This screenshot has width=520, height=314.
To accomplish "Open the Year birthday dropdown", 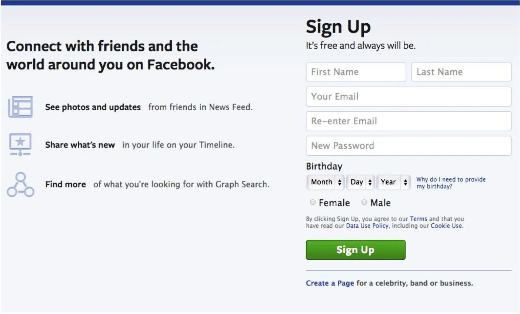I will click(394, 182).
